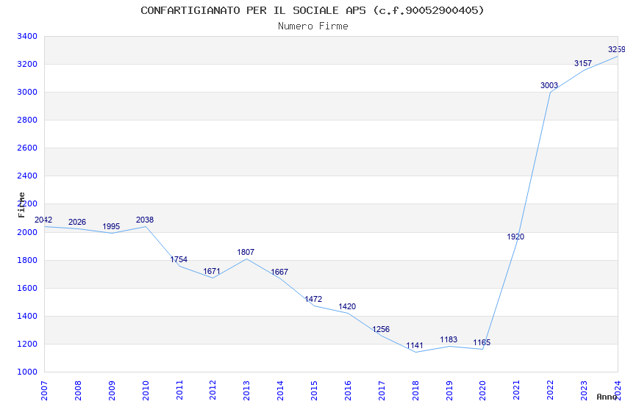Click x-axis year 2007

coord(44,391)
